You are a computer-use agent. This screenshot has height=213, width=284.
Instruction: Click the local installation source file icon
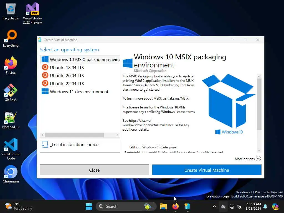pos(45,144)
